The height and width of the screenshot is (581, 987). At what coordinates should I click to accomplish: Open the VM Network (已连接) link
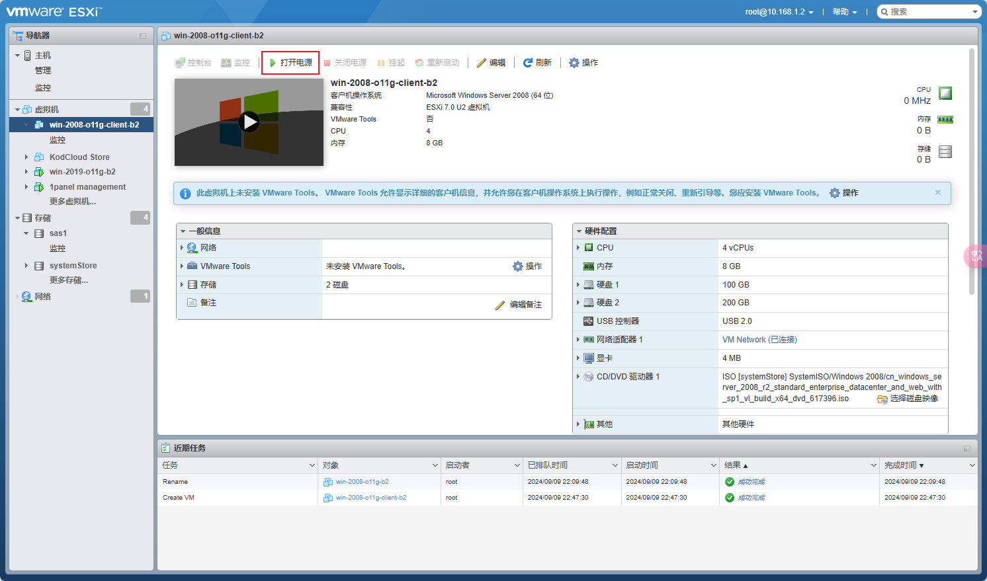[759, 340]
